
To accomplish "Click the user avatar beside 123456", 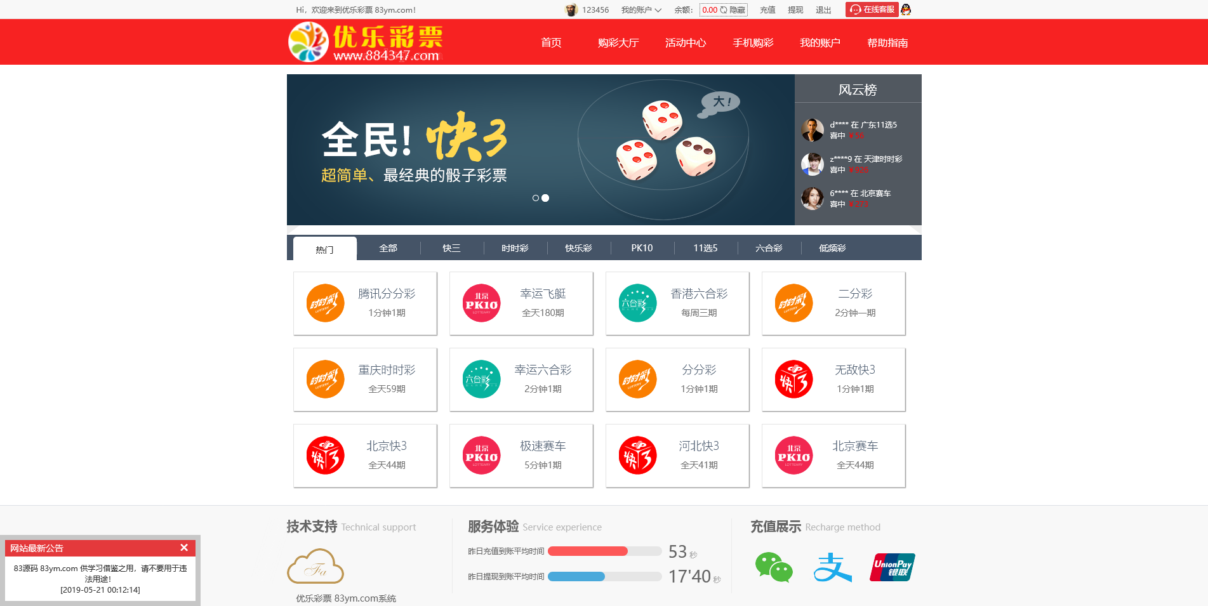I will (571, 10).
